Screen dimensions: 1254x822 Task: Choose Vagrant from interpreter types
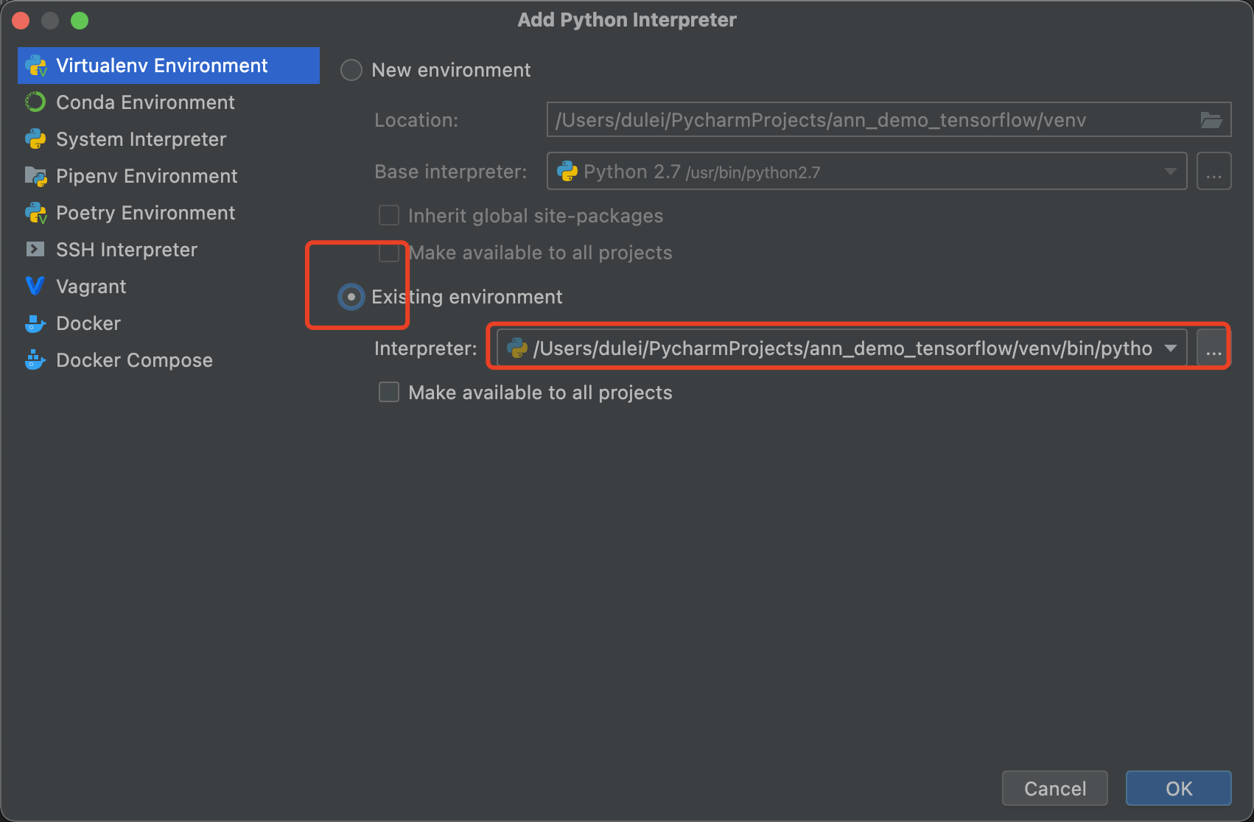[169, 287]
